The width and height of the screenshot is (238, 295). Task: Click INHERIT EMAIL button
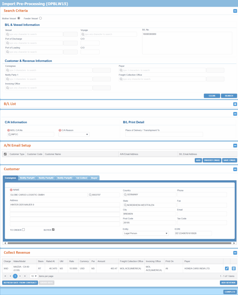click(x=212, y=160)
